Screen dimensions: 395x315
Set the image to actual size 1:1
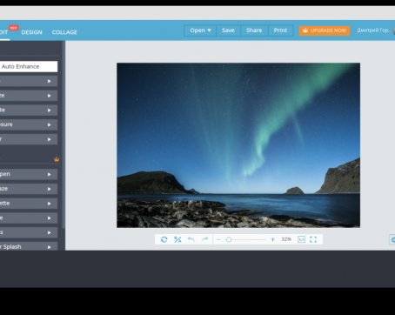301,239
